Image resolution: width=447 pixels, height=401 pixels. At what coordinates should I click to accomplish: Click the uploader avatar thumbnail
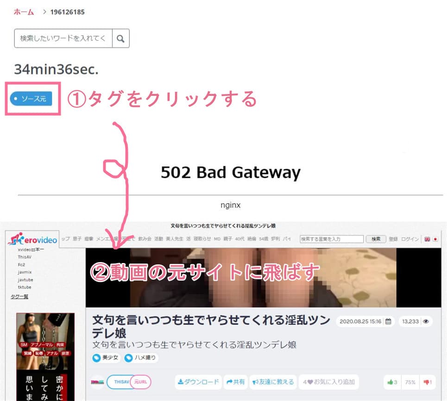point(97,382)
